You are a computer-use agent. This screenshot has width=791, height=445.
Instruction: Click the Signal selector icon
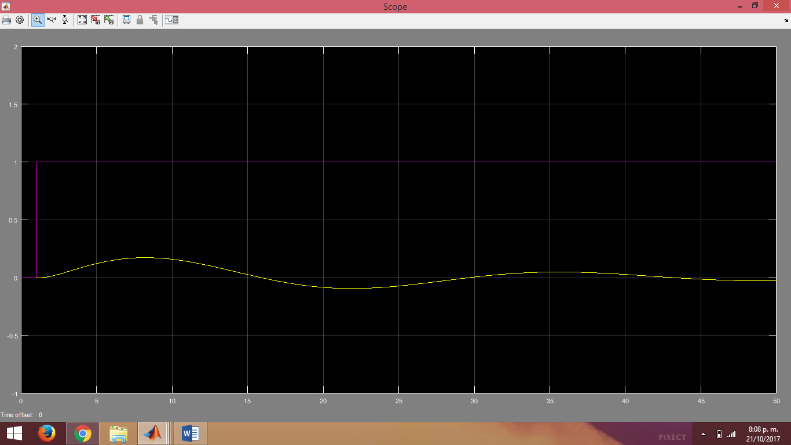153,20
